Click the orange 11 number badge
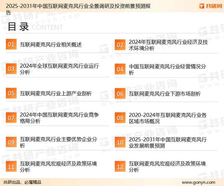The image size is (224, 186). tap(11, 166)
